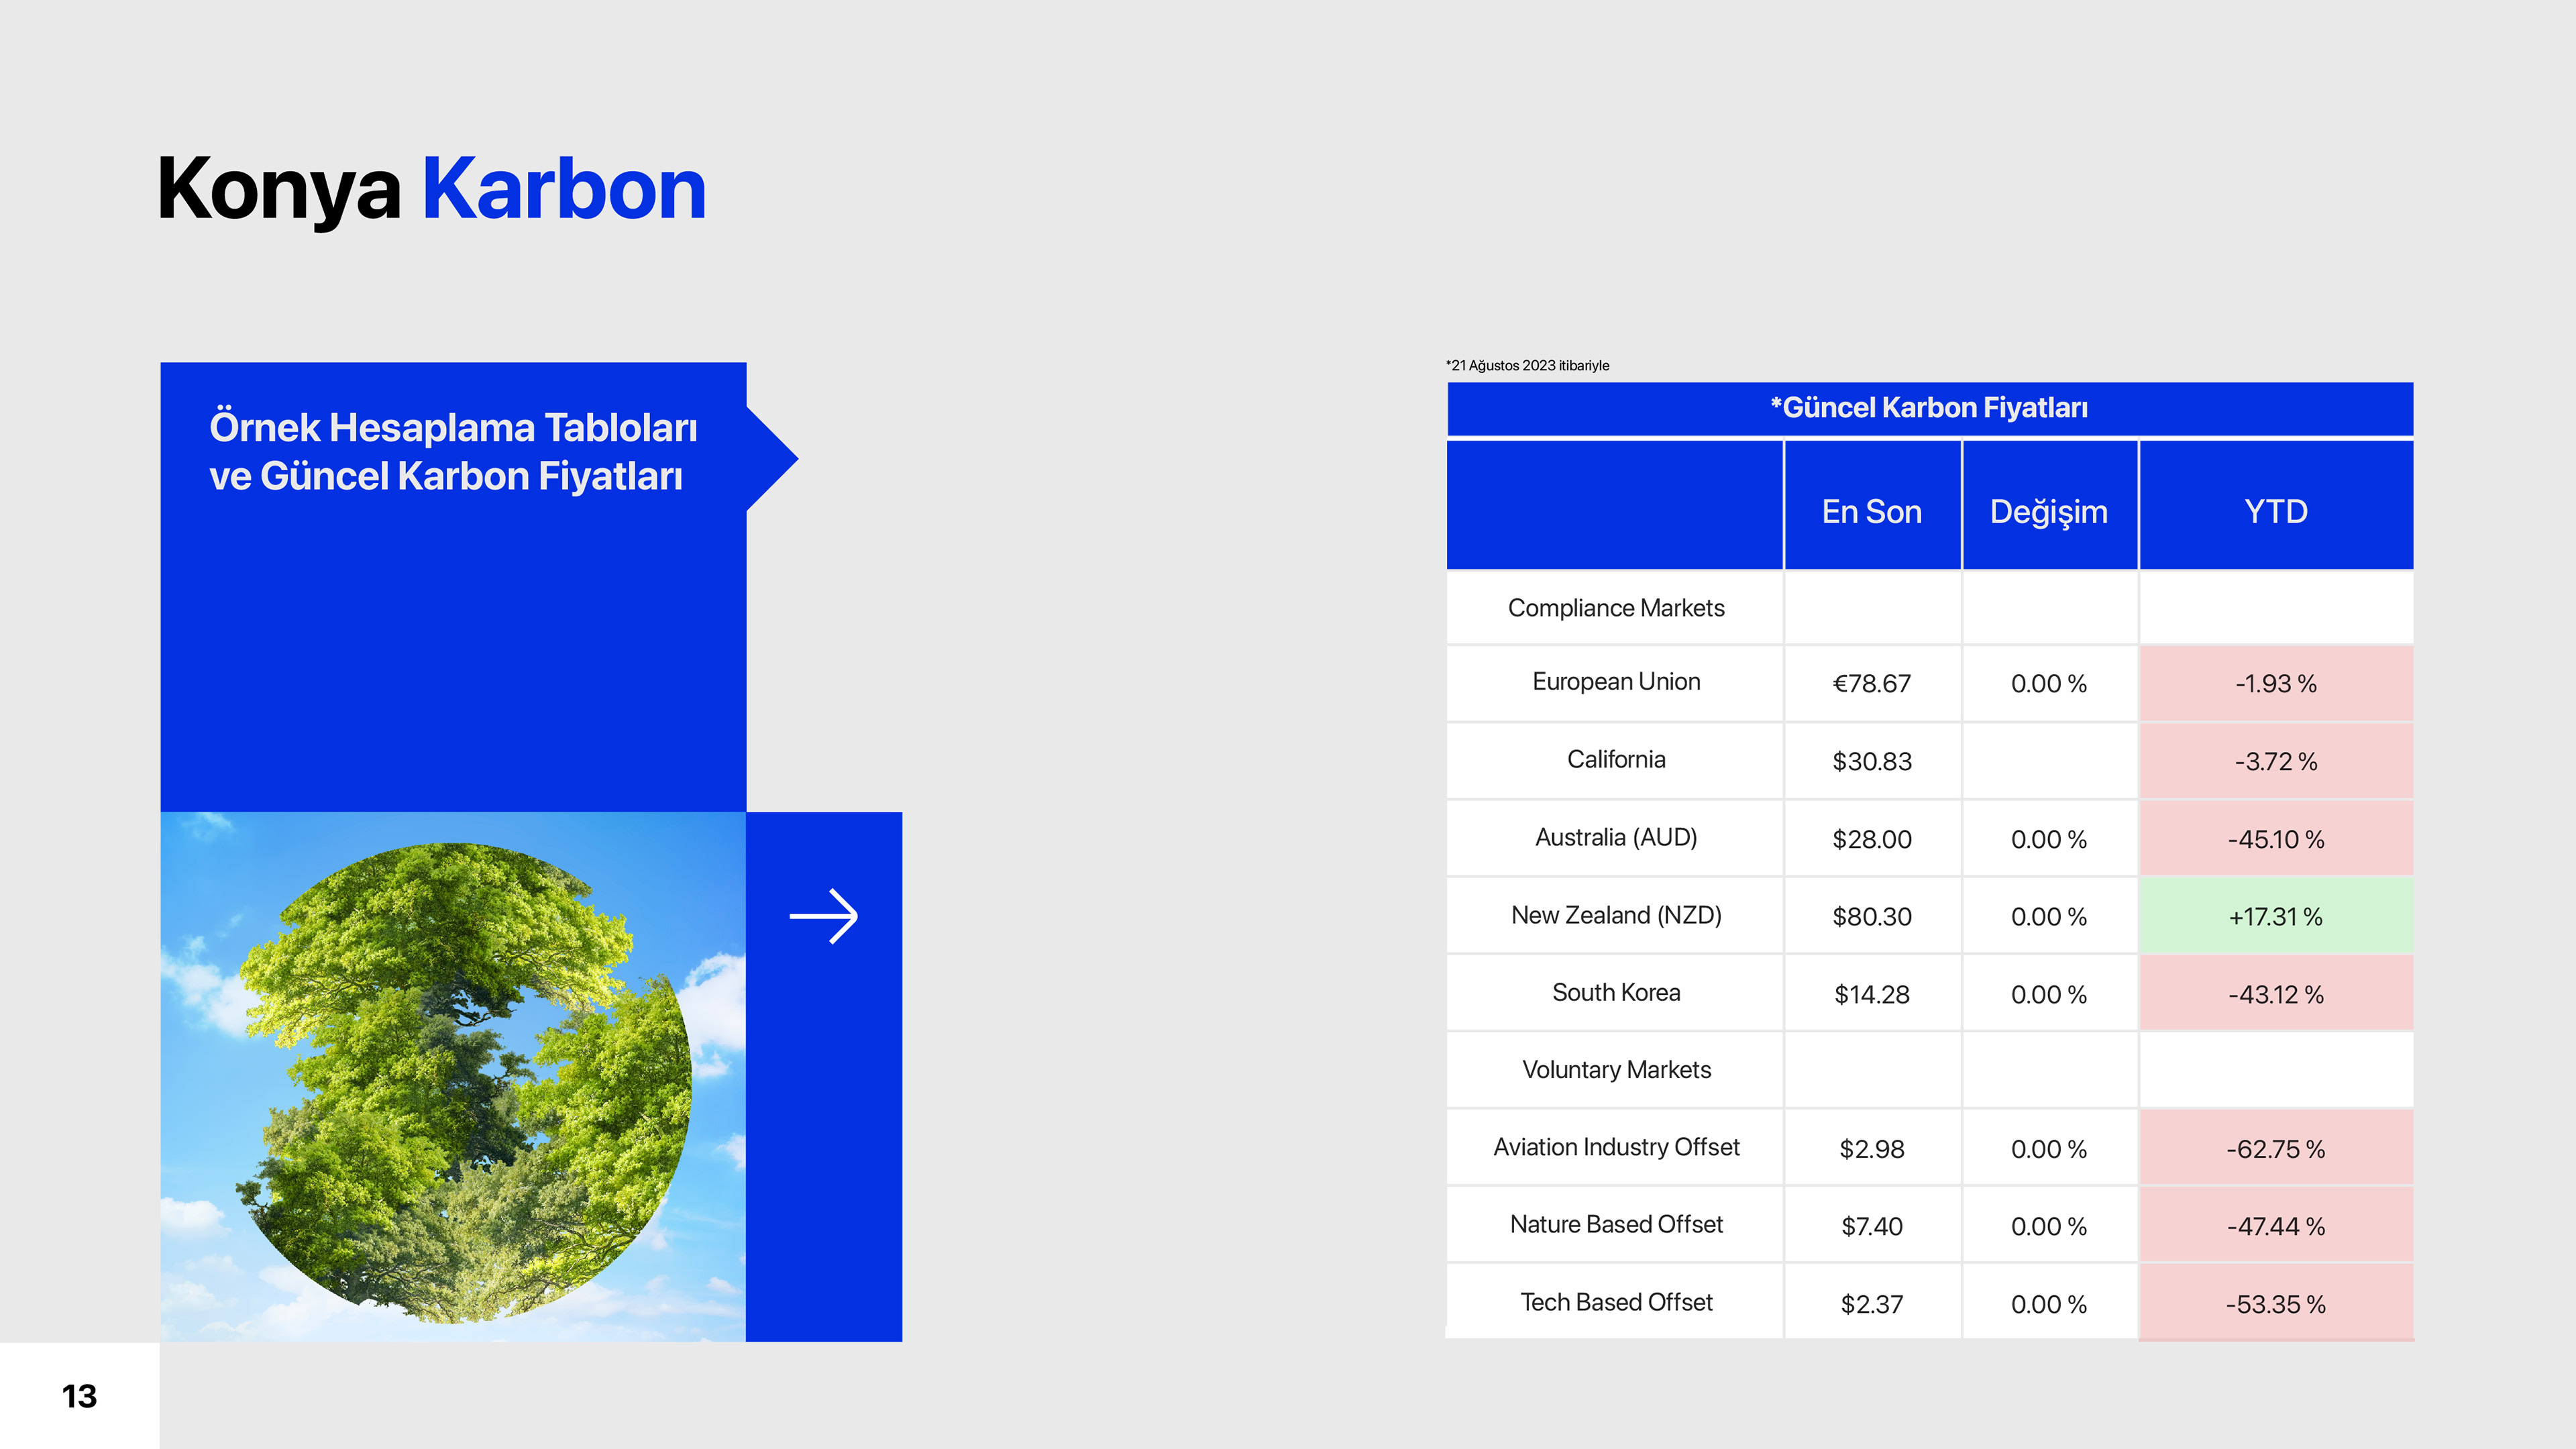Select the South Korea row label
The height and width of the screenshot is (1449, 2576).
point(1615,993)
